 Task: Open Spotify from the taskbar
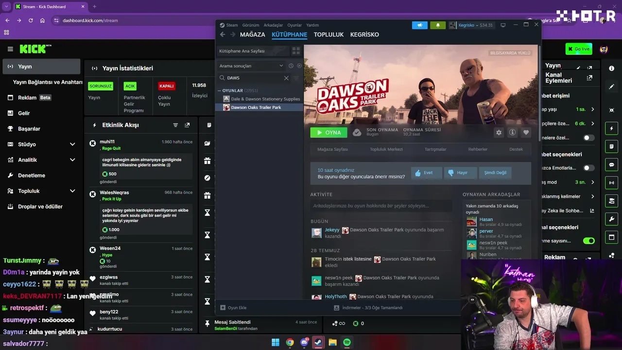347,342
